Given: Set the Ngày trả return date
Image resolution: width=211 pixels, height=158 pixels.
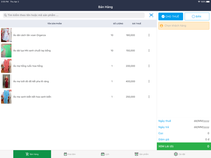Looking at the screenshot, I should [184, 127].
